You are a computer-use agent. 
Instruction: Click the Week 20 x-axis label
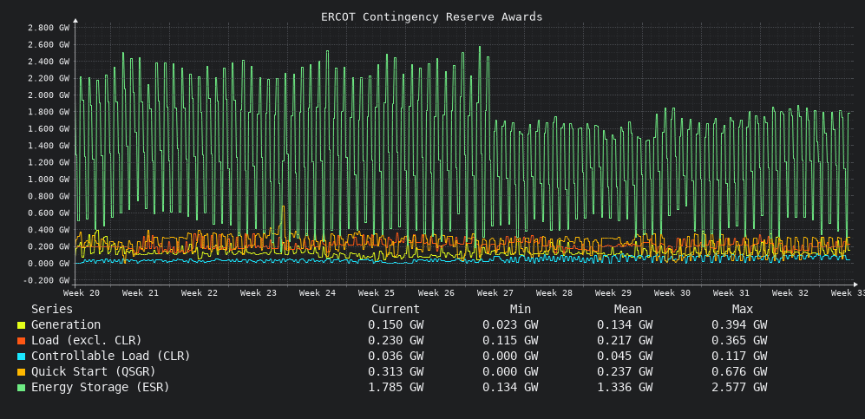coord(82,293)
